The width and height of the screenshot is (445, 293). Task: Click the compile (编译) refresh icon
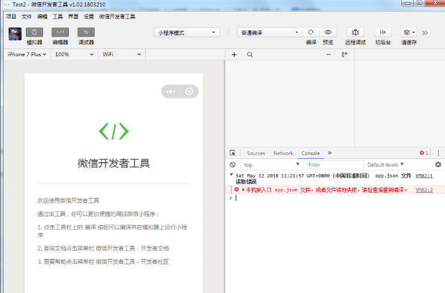311,32
